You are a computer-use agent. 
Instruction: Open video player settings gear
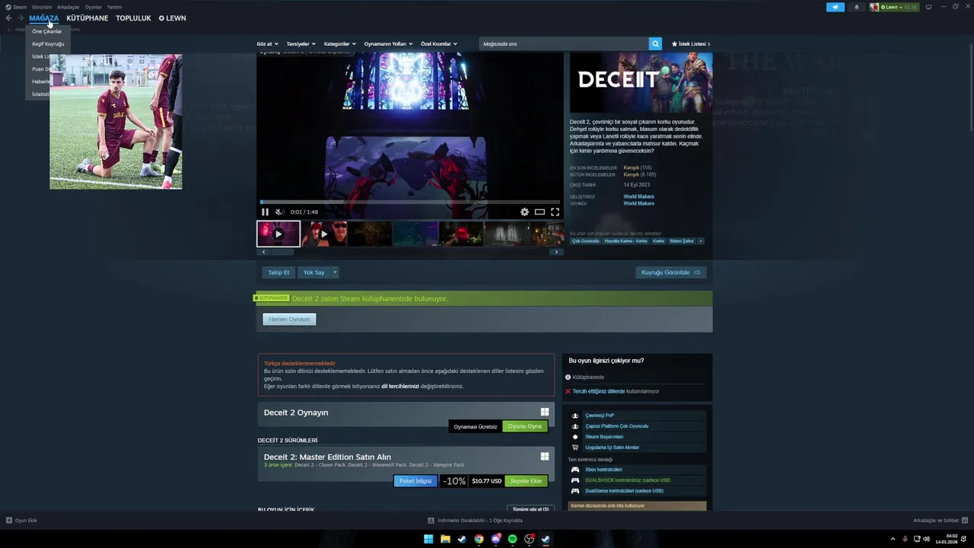[x=524, y=212]
